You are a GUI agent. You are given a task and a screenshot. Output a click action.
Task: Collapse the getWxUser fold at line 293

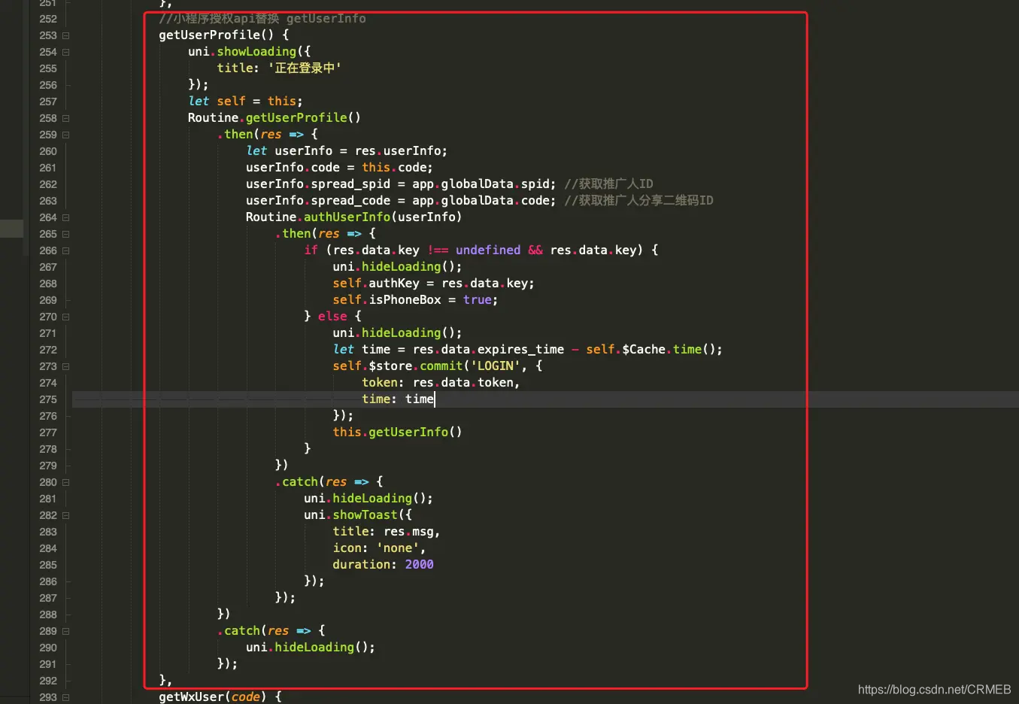(66, 697)
